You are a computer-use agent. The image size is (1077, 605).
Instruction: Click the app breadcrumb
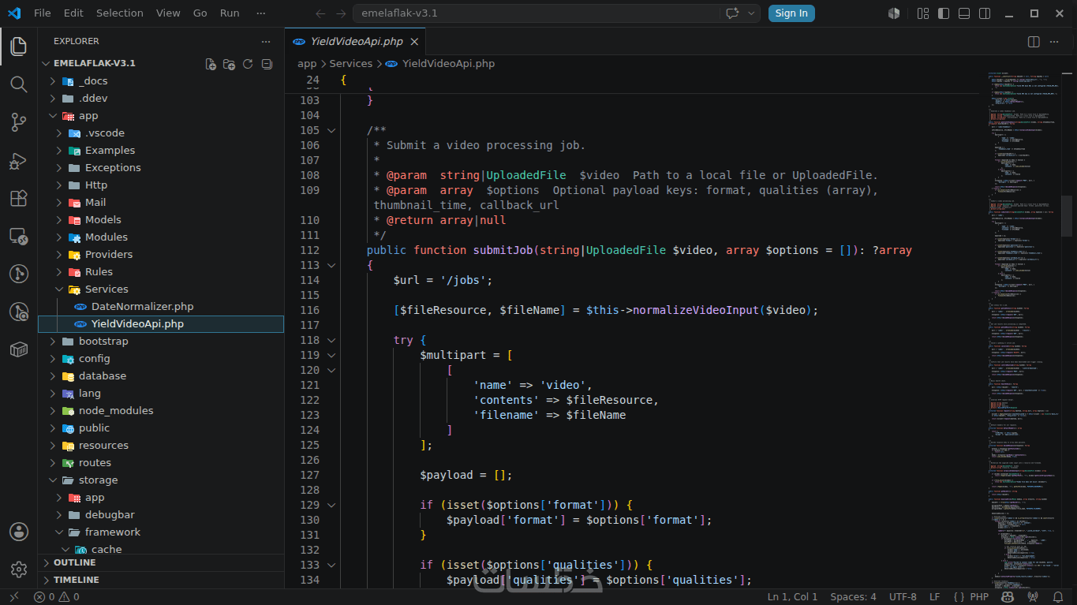click(307, 64)
